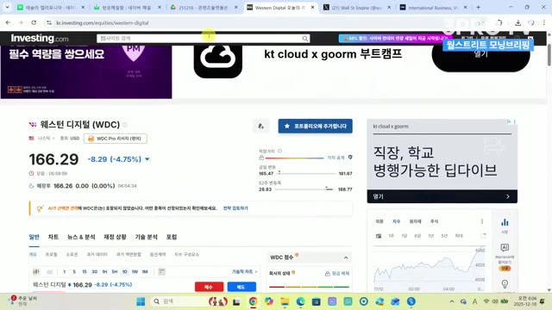Show hidden system tray icons
The image size is (552, 310).
(x=452, y=301)
